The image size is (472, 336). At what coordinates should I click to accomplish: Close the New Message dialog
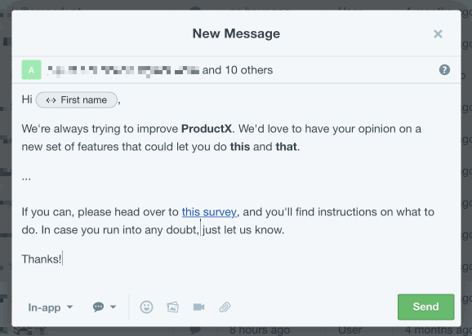coord(438,33)
